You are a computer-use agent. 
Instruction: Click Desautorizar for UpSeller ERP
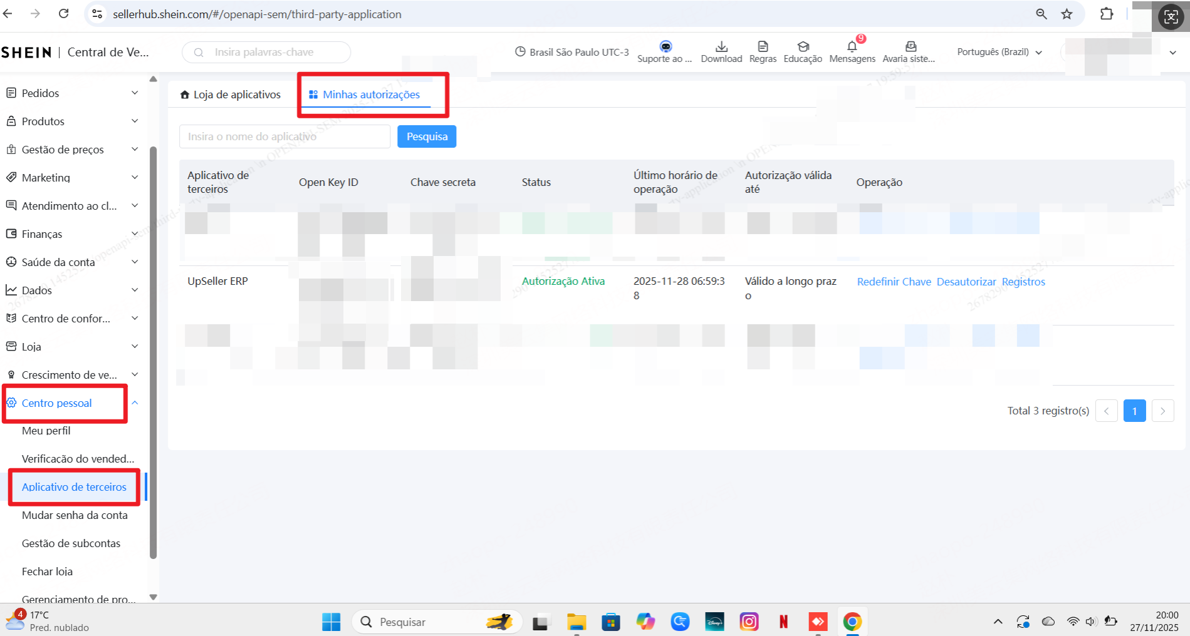coord(966,282)
